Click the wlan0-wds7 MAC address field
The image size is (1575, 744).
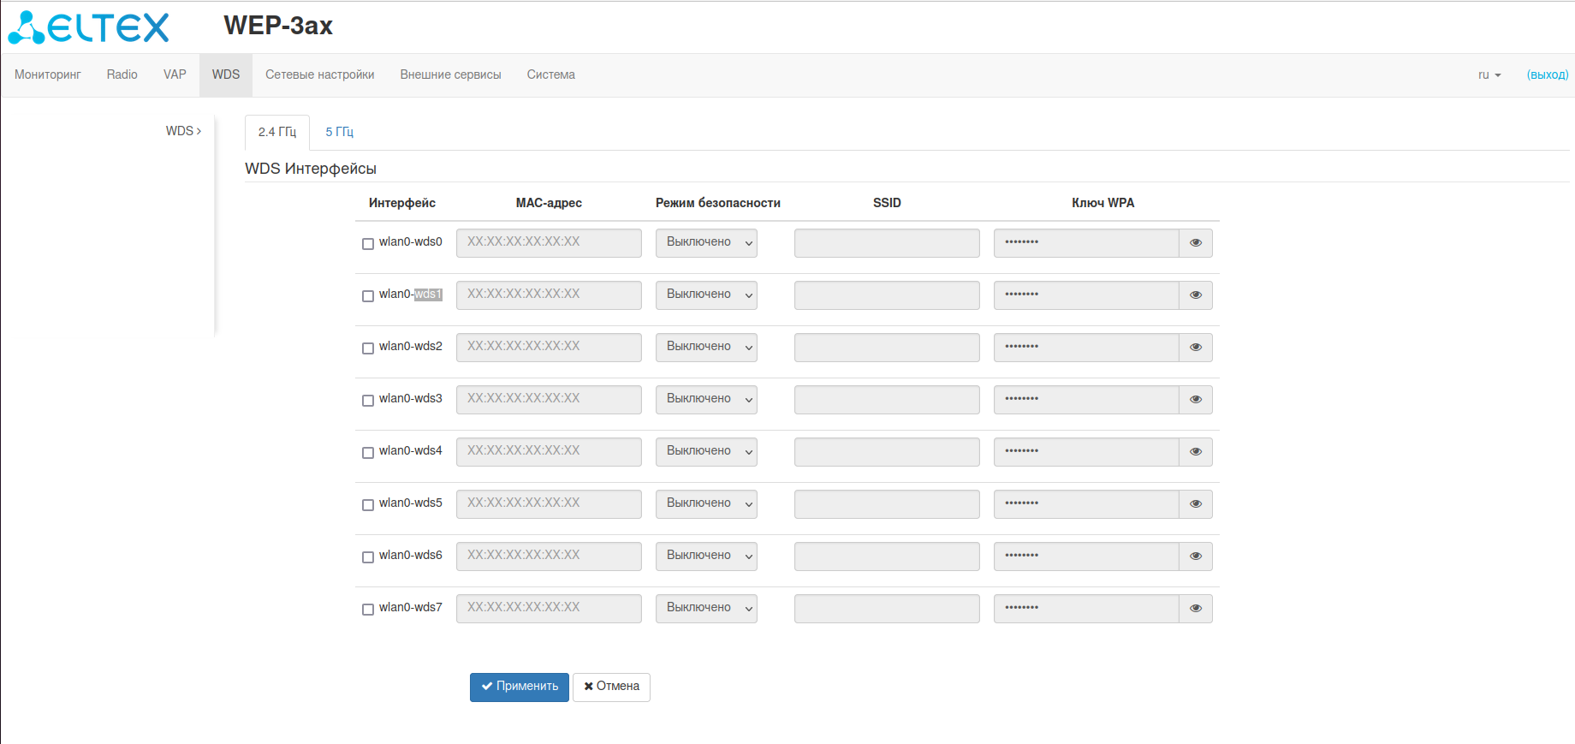coord(549,609)
